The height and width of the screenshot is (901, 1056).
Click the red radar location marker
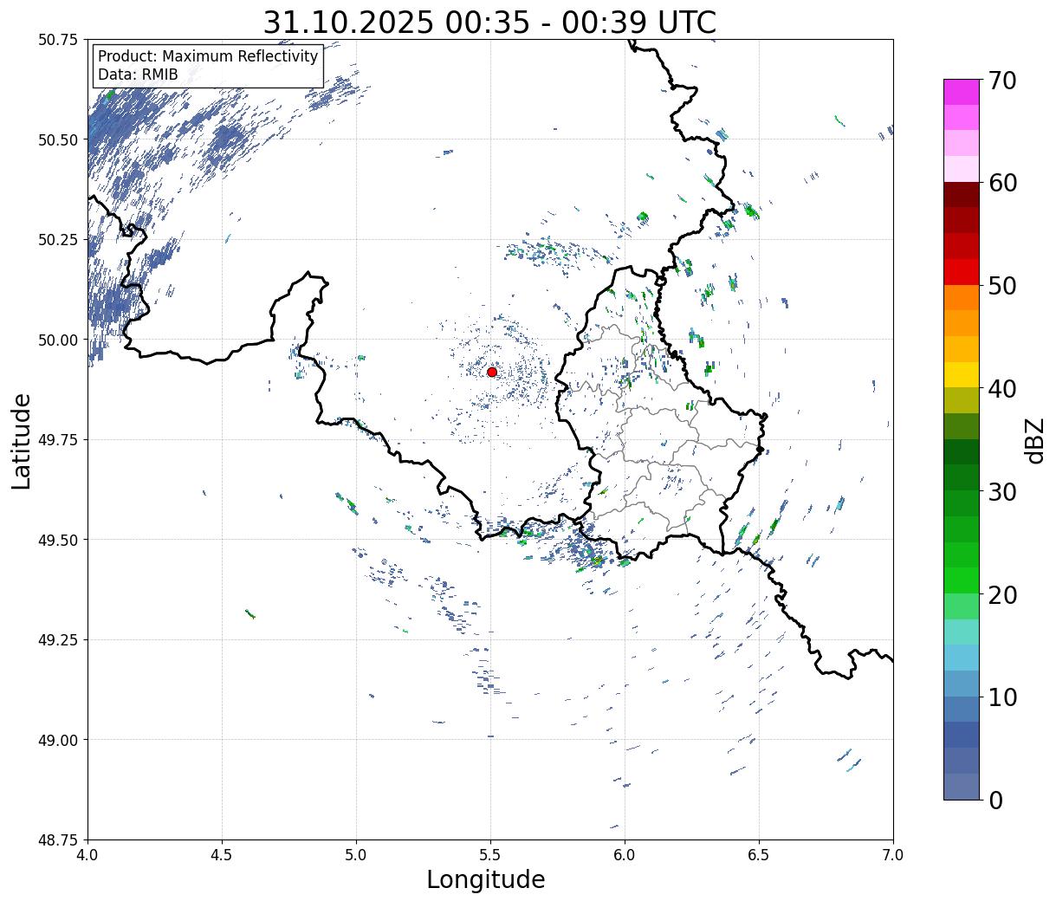tap(491, 372)
